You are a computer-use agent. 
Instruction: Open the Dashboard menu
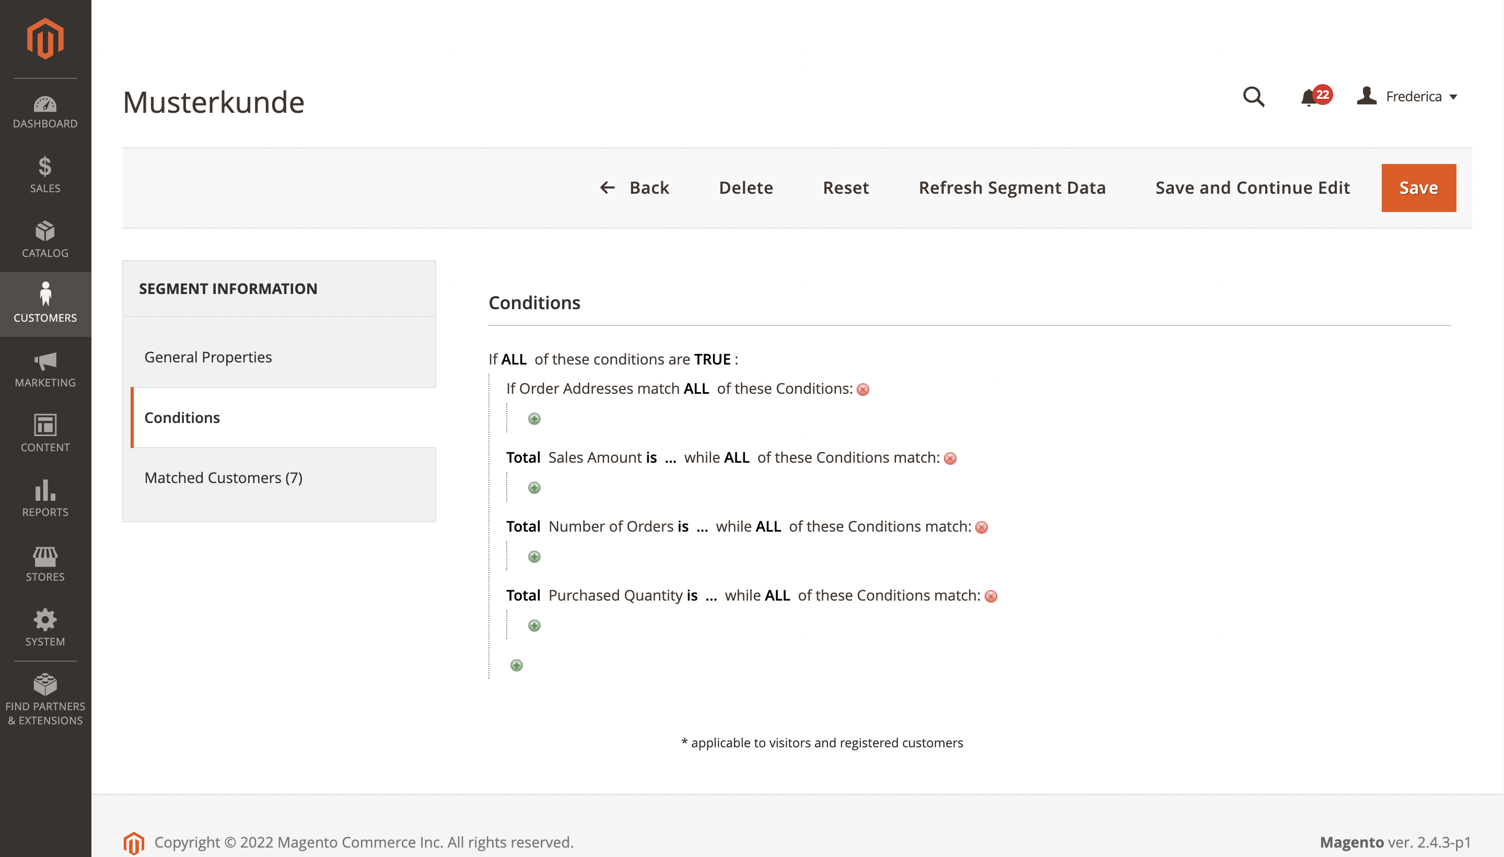point(45,112)
